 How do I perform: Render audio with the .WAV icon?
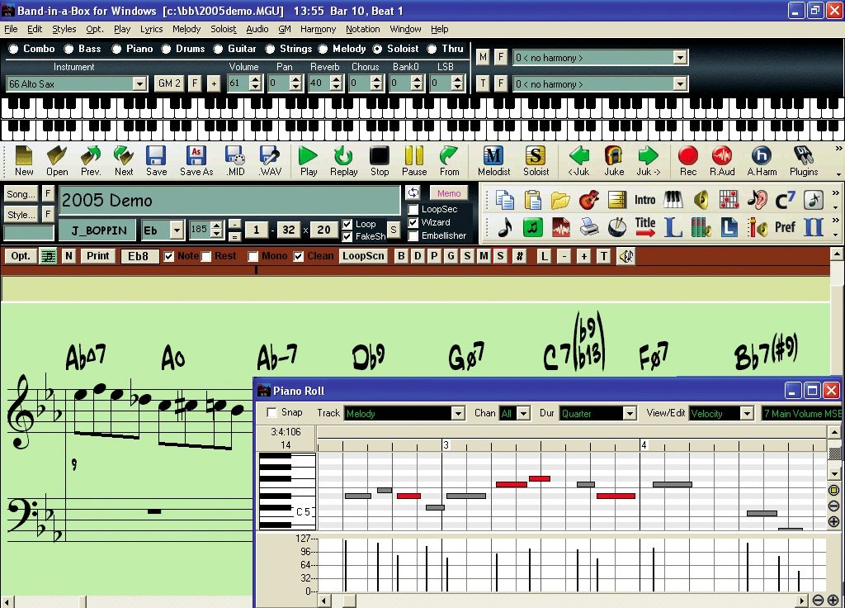[270, 161]
